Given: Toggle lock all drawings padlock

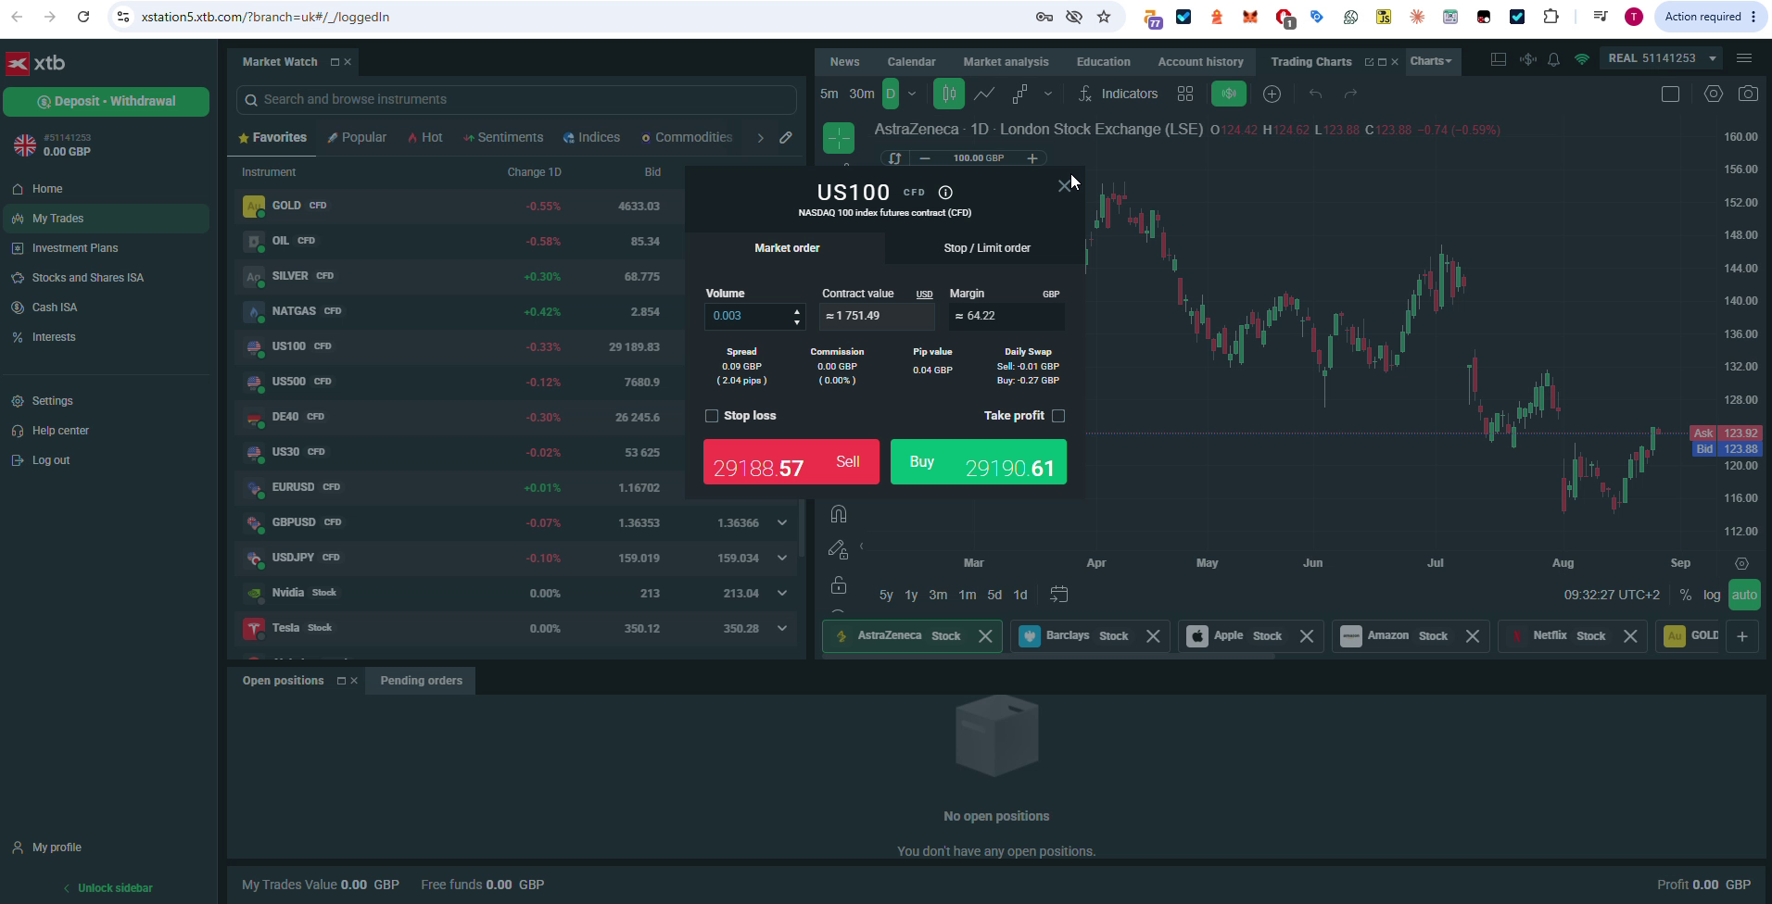Looking at the screenshot, I should point(839,584).
